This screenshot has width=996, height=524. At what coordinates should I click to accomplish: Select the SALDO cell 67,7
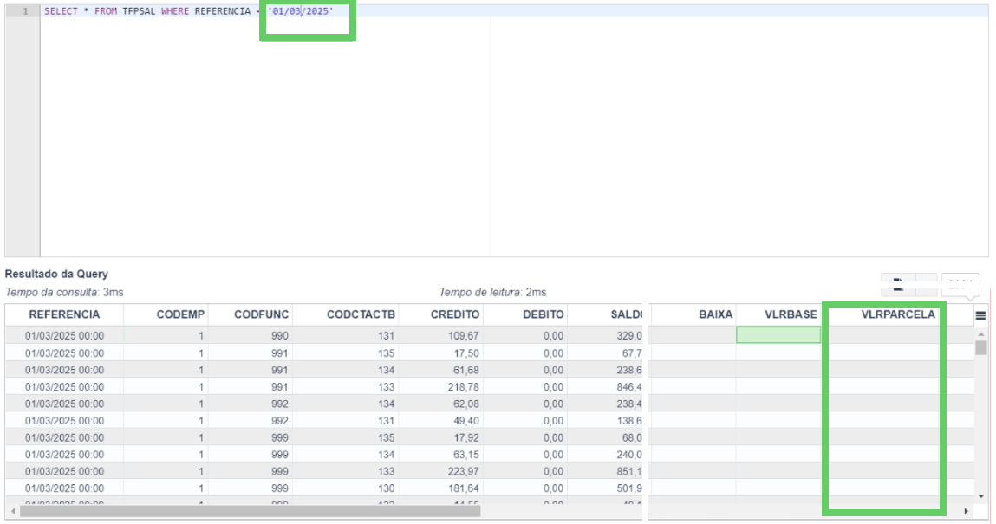(x=605, y=353)
